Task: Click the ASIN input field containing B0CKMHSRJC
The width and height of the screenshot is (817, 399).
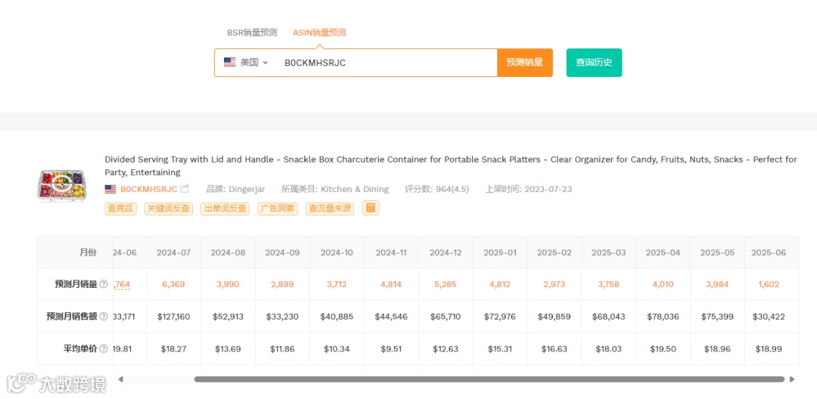Action: click(386, 63)
